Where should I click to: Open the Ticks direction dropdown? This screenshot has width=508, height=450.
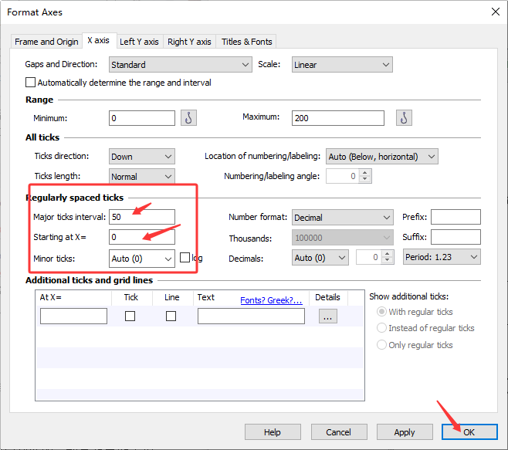coord(142,157)
